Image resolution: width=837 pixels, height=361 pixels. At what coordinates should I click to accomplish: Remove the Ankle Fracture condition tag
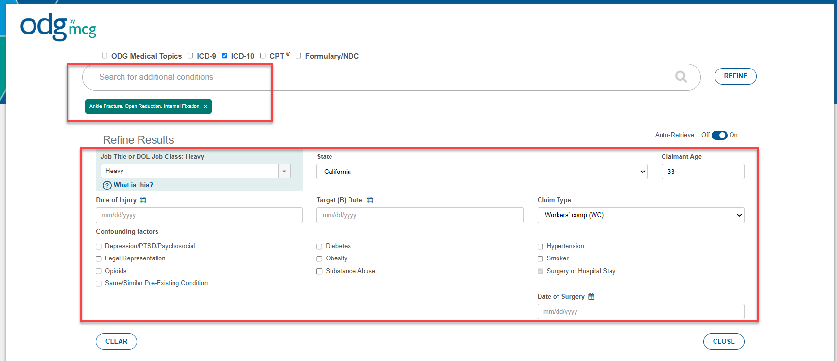205,106
